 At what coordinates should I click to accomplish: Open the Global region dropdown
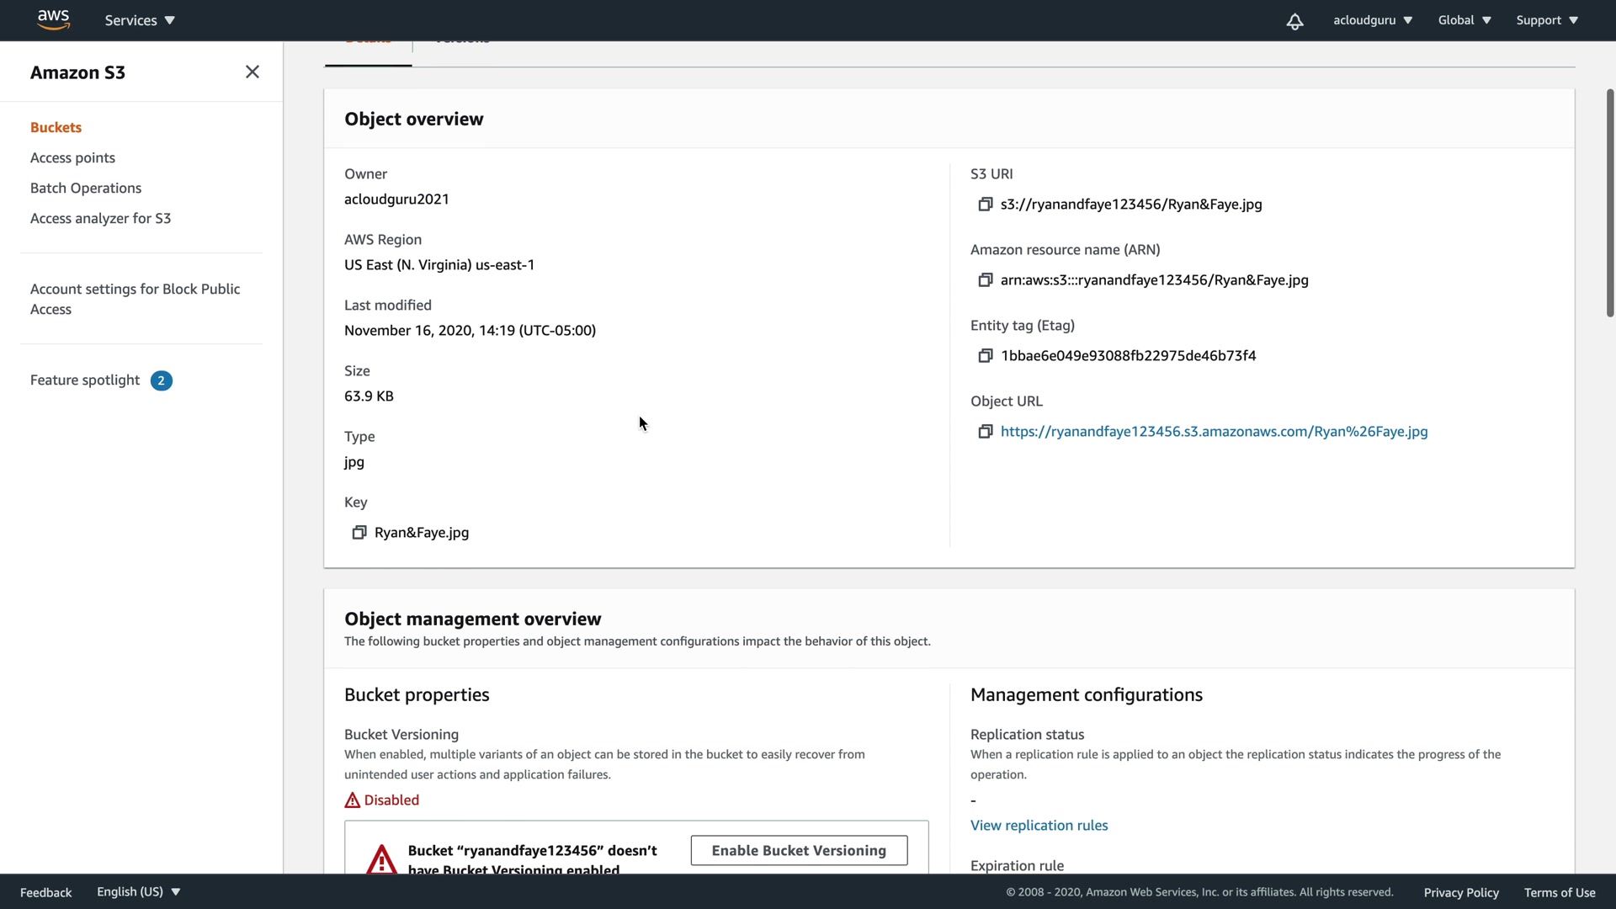coord(1464,20)
